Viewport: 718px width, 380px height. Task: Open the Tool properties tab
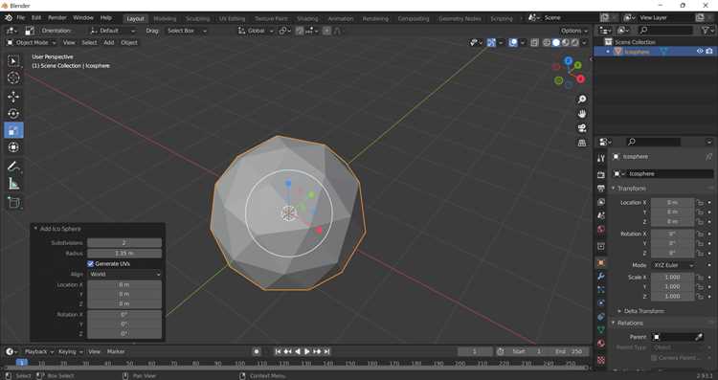(601, 158)
